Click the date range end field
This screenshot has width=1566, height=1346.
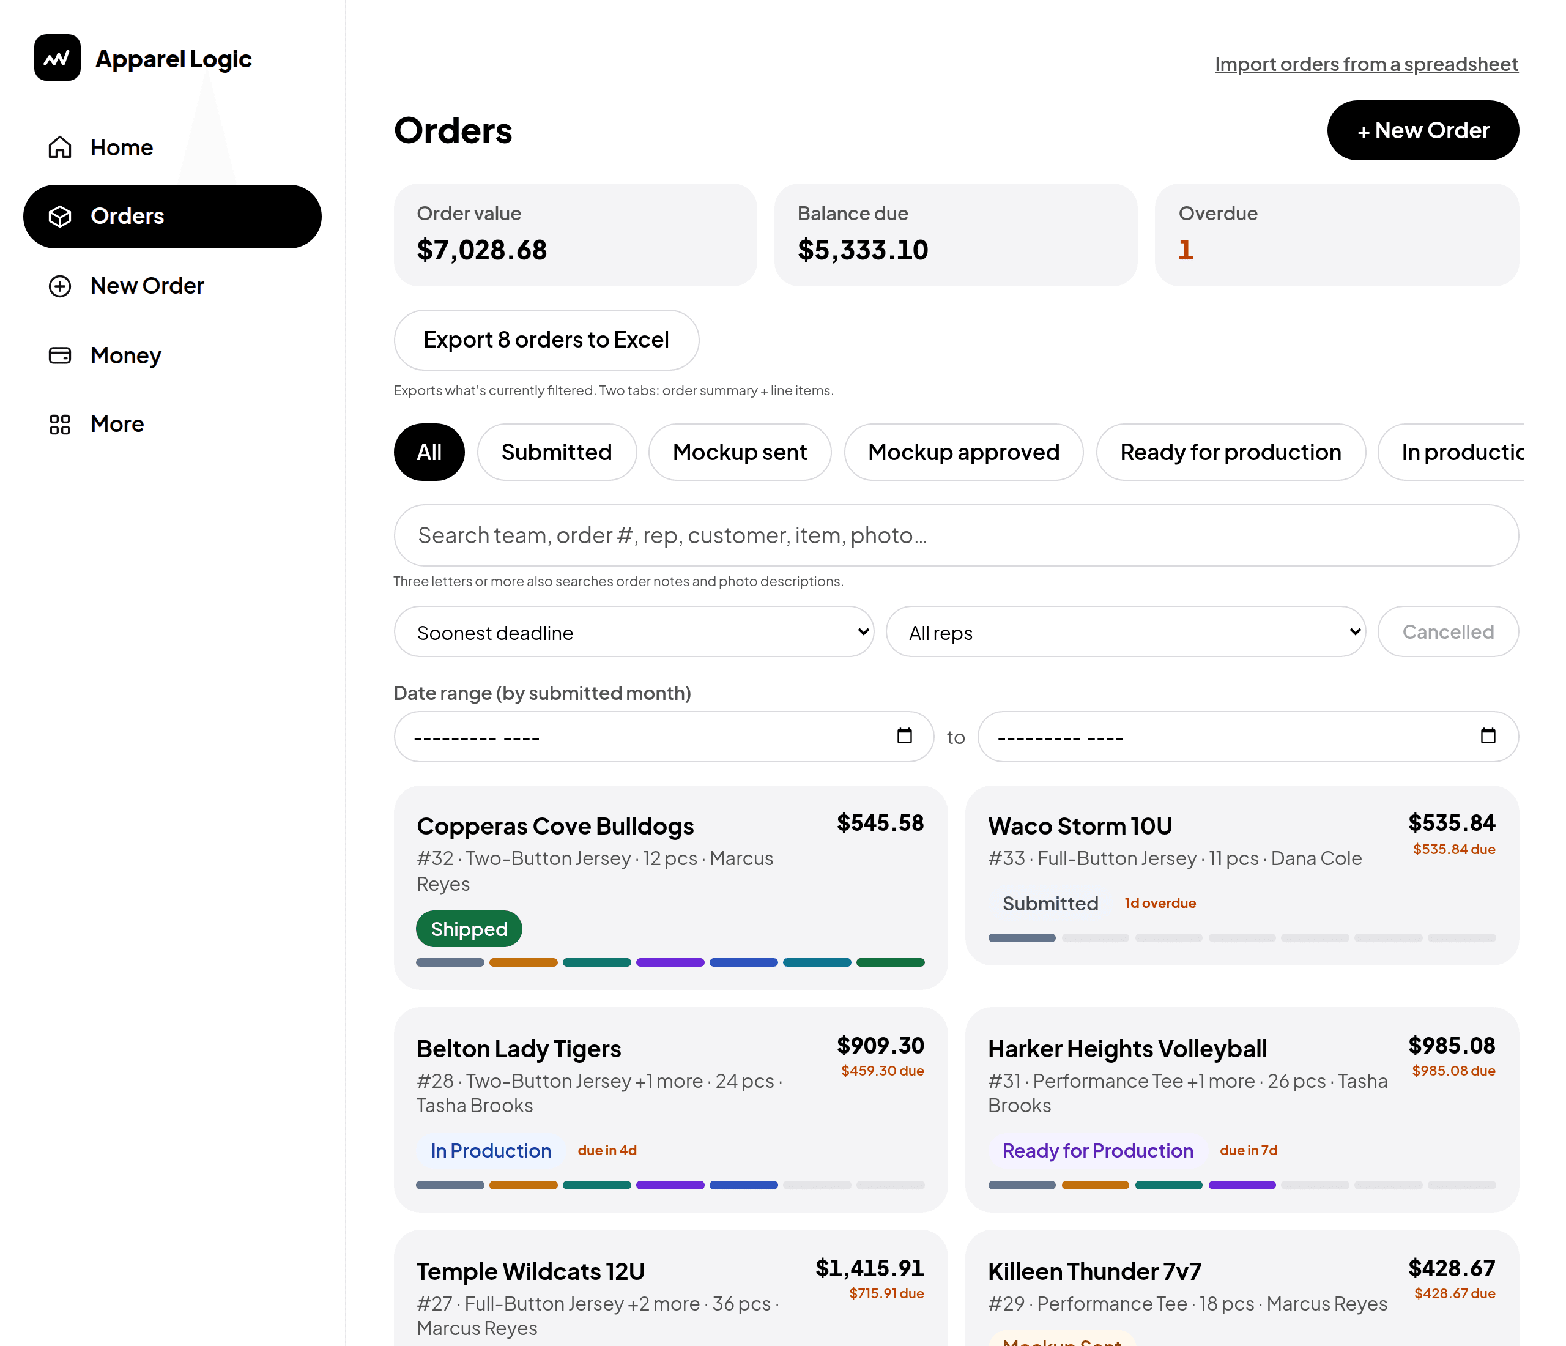coord(1248,736)
